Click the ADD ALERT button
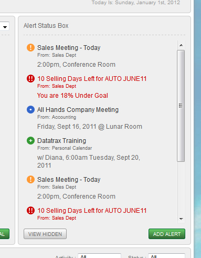This screenshot has height=258, width=201. tap(167, 234)
